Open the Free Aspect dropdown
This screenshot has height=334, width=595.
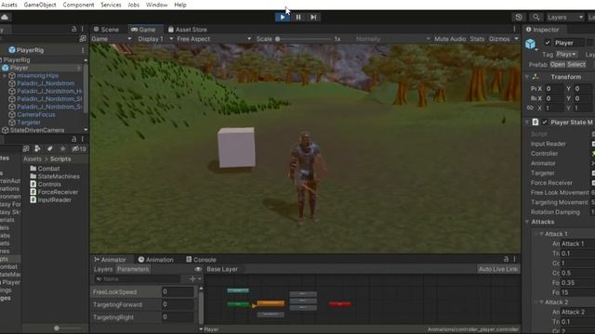click(213, 39)
